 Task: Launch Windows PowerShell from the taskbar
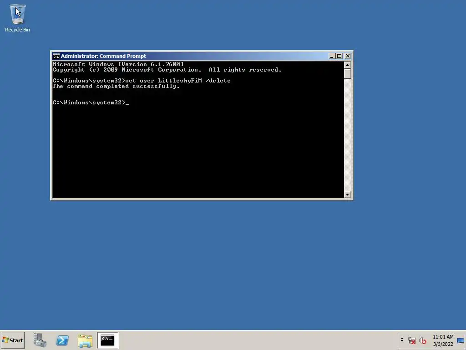62,340
